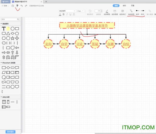This screenshot has width=156, height=134.
Task: Click the 更多图形 button
Action: pos(10,132)
